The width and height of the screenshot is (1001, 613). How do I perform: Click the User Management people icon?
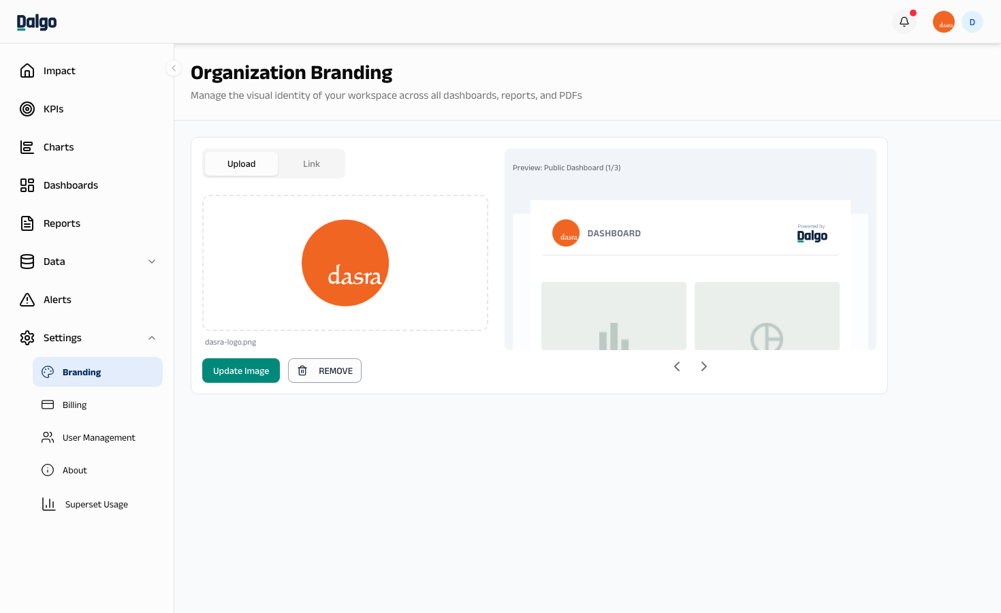(x=48, y=437)
